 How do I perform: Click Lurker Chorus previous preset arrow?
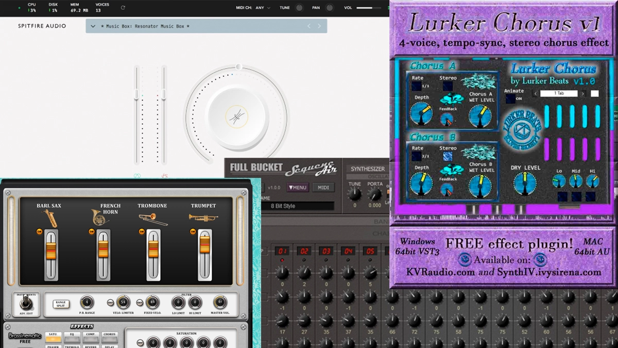click(x=536, y=94)
